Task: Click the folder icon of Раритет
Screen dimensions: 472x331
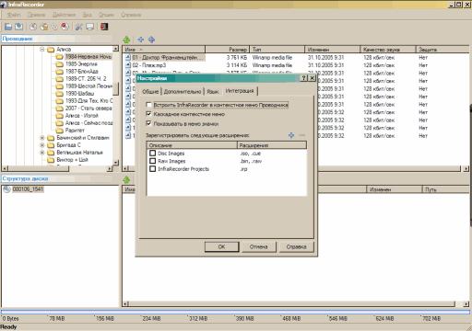Action: [x=59, y=131]
